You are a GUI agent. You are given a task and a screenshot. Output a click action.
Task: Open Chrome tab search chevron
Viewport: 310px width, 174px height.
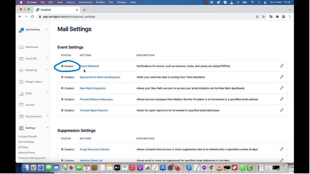(290, 10)
